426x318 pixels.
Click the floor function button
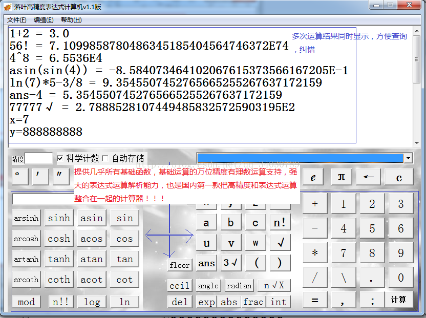pyautogui.click(x=180, y=265)
